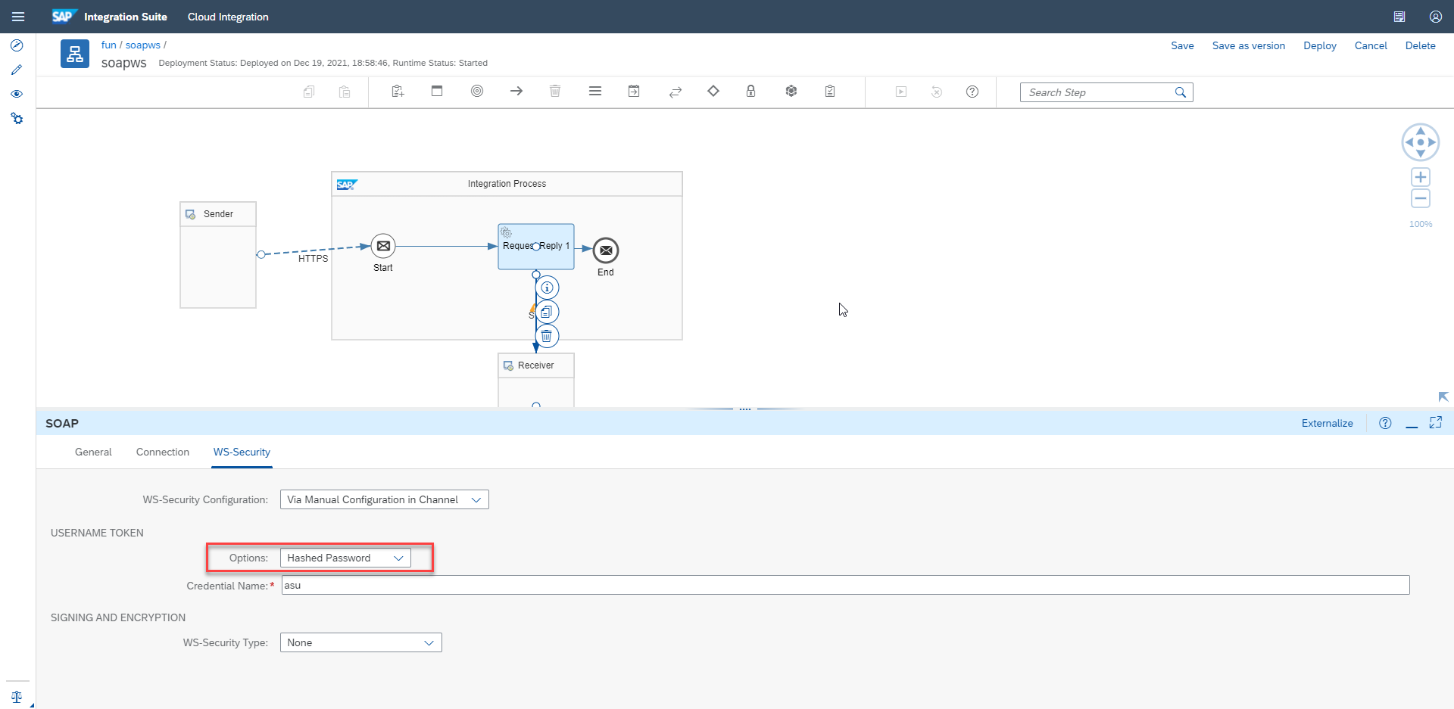Click the Deploy button

[1319, 45]
